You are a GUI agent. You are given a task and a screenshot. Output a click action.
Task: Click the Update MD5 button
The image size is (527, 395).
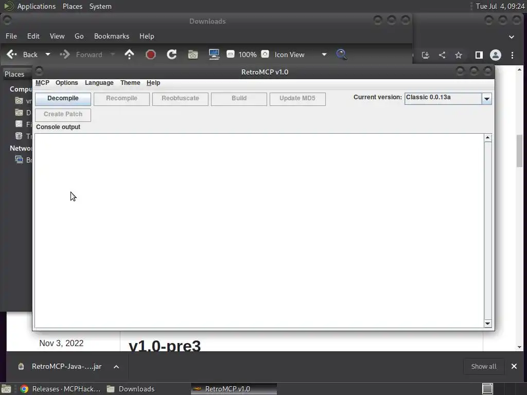coord(297,99)
